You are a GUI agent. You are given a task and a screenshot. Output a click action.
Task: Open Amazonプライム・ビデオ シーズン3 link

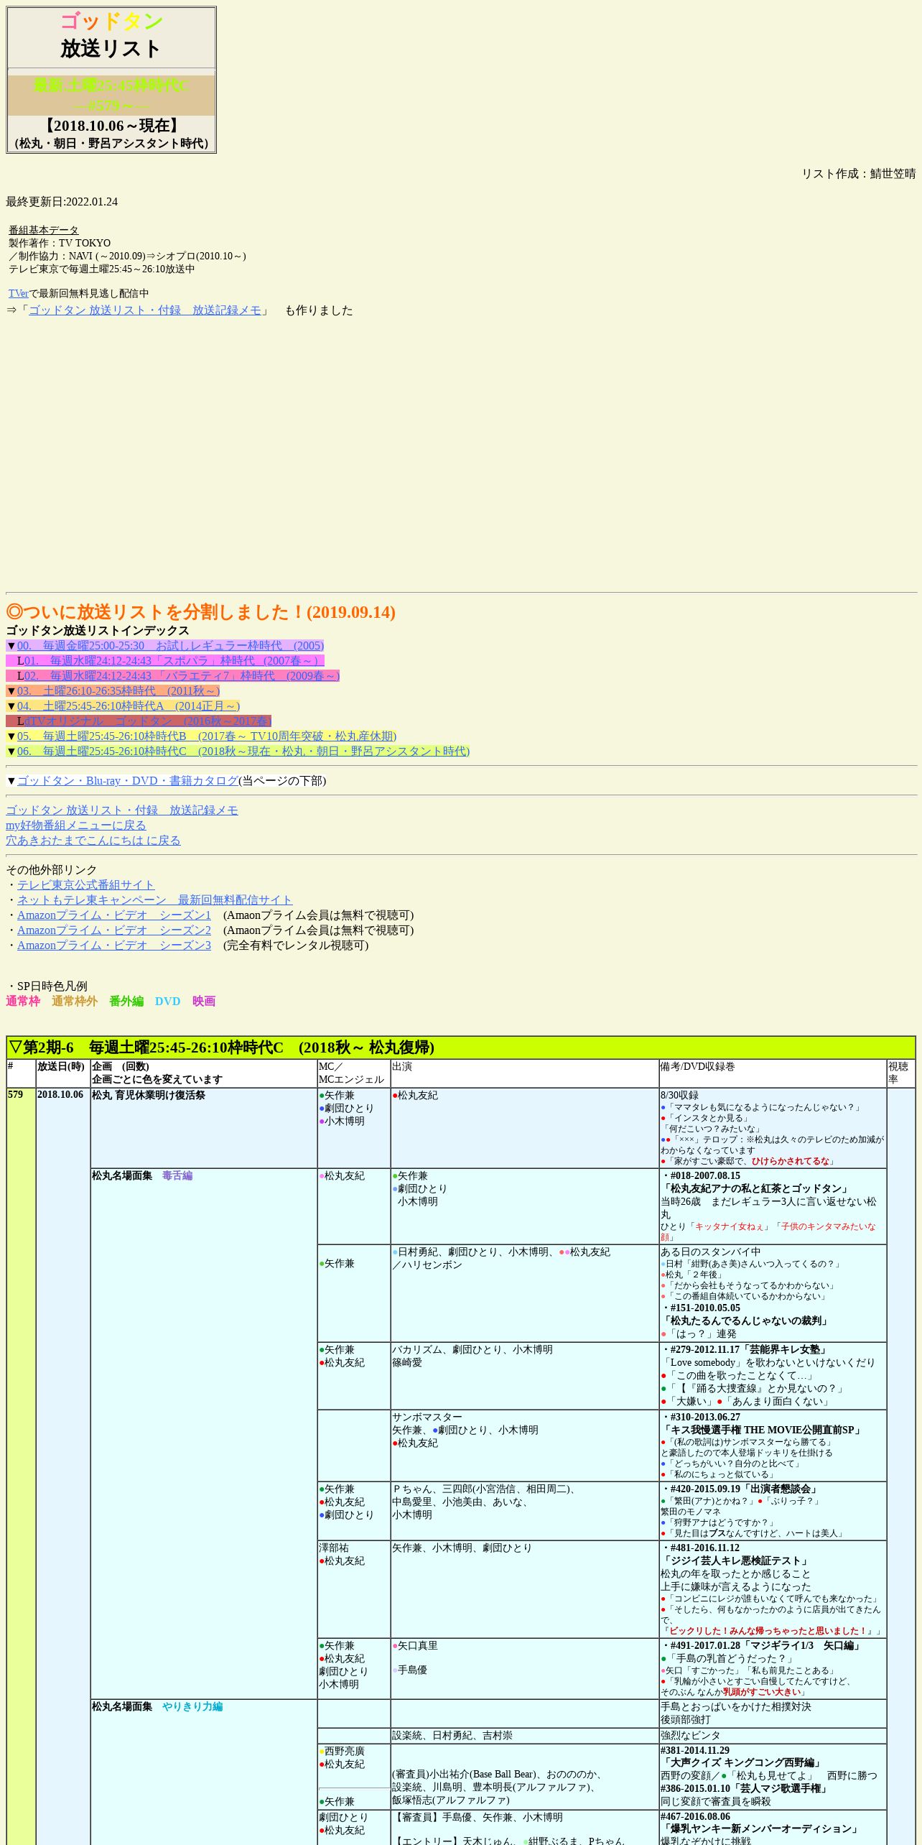click(x=114, y=945)
